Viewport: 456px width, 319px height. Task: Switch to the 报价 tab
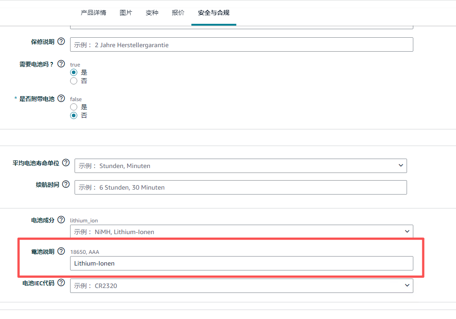(x=178, y=13)
